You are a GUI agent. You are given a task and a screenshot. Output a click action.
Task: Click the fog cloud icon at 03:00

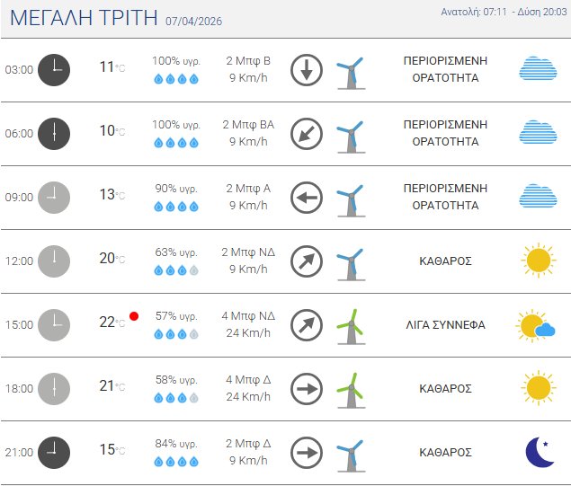coord(538,69)
